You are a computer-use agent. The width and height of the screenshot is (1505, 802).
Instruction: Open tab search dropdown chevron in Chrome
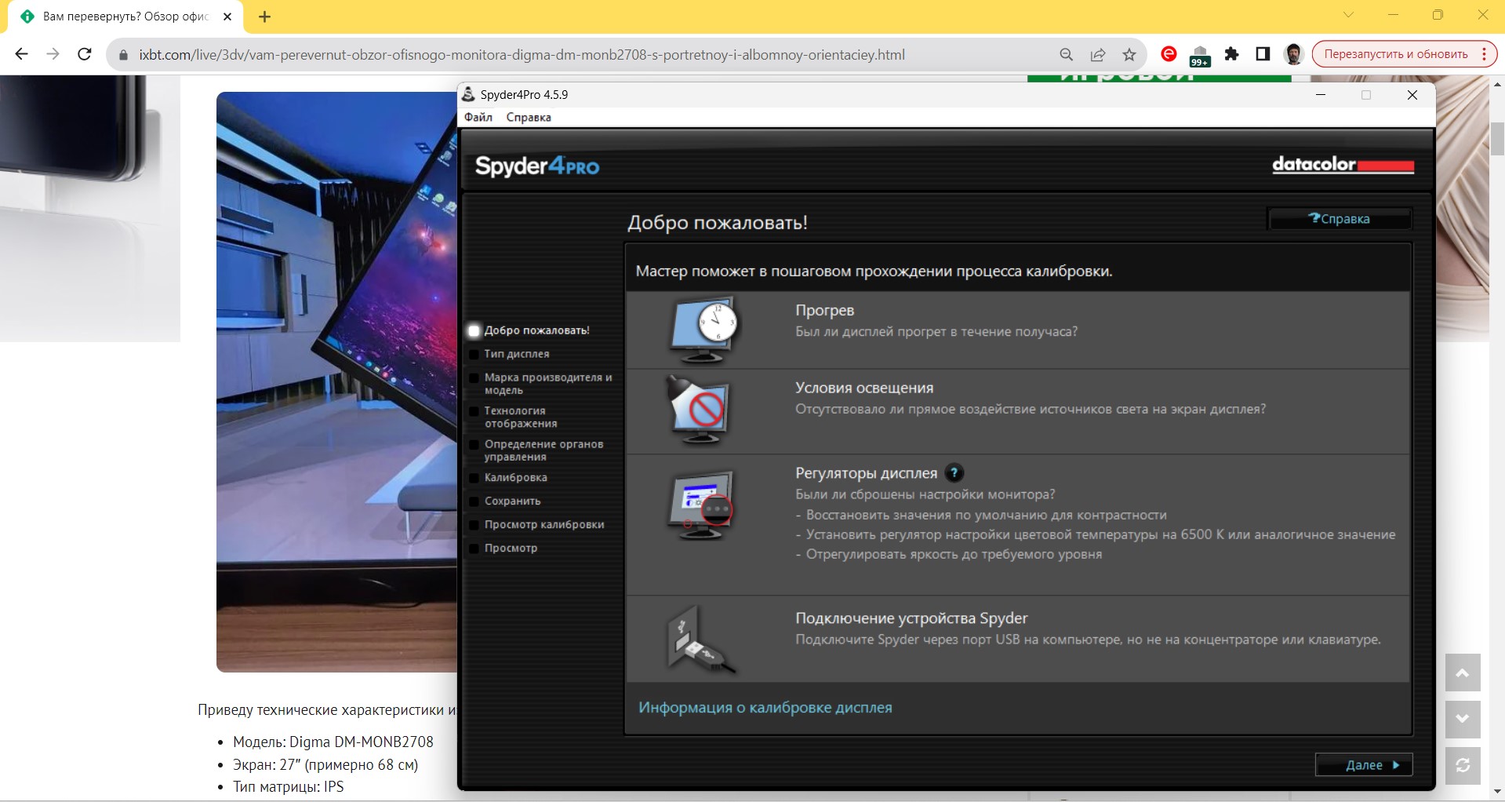1348,15
